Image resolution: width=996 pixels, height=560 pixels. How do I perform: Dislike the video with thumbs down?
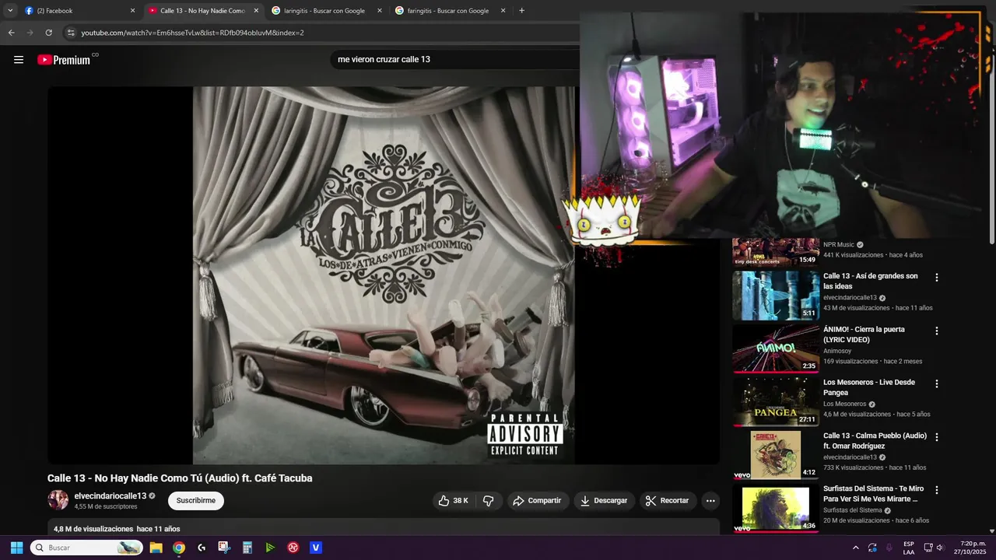489,501
